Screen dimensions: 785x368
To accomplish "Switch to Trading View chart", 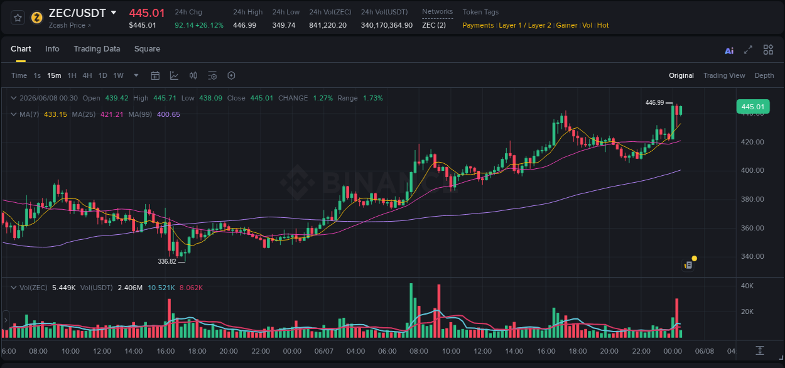I will pyautogui.click(x=724, y=75).
